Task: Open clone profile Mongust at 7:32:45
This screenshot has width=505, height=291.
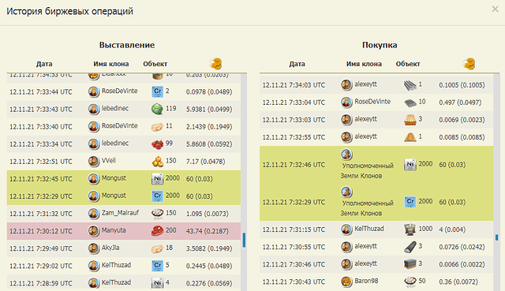Action: coord(114,178)
